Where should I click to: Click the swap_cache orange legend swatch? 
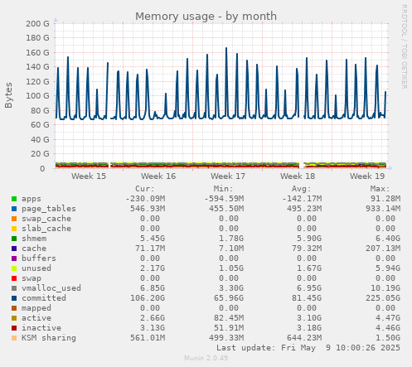pyautogui.click(x=14, y=219)
